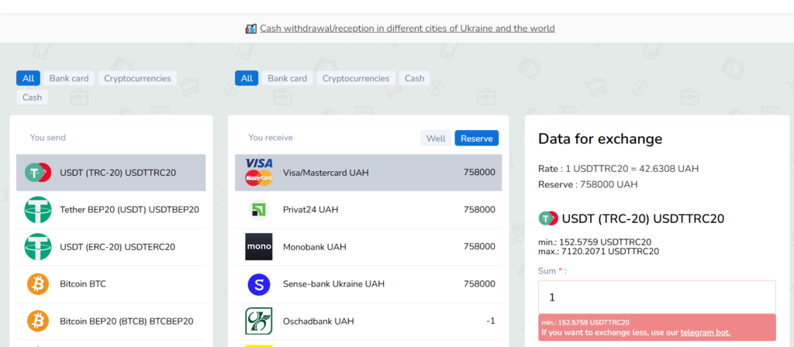Click the USDT ERC-20 green coin icon

tap(38, 247)
